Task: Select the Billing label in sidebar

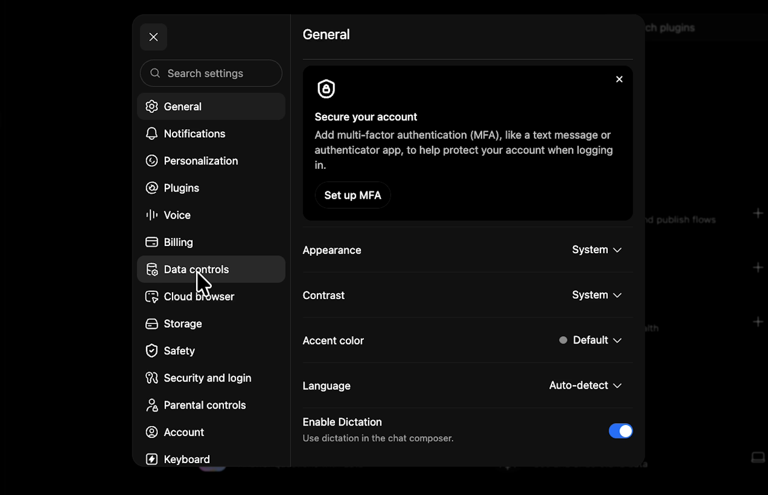Action: [178, 242]
